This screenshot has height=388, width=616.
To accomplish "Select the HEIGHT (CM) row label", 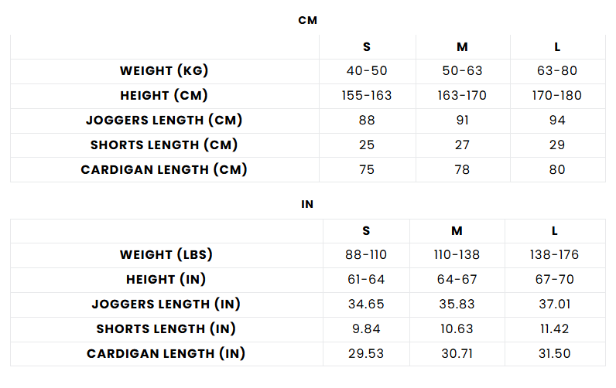I will pyautogui.click(x=164, y=96).
